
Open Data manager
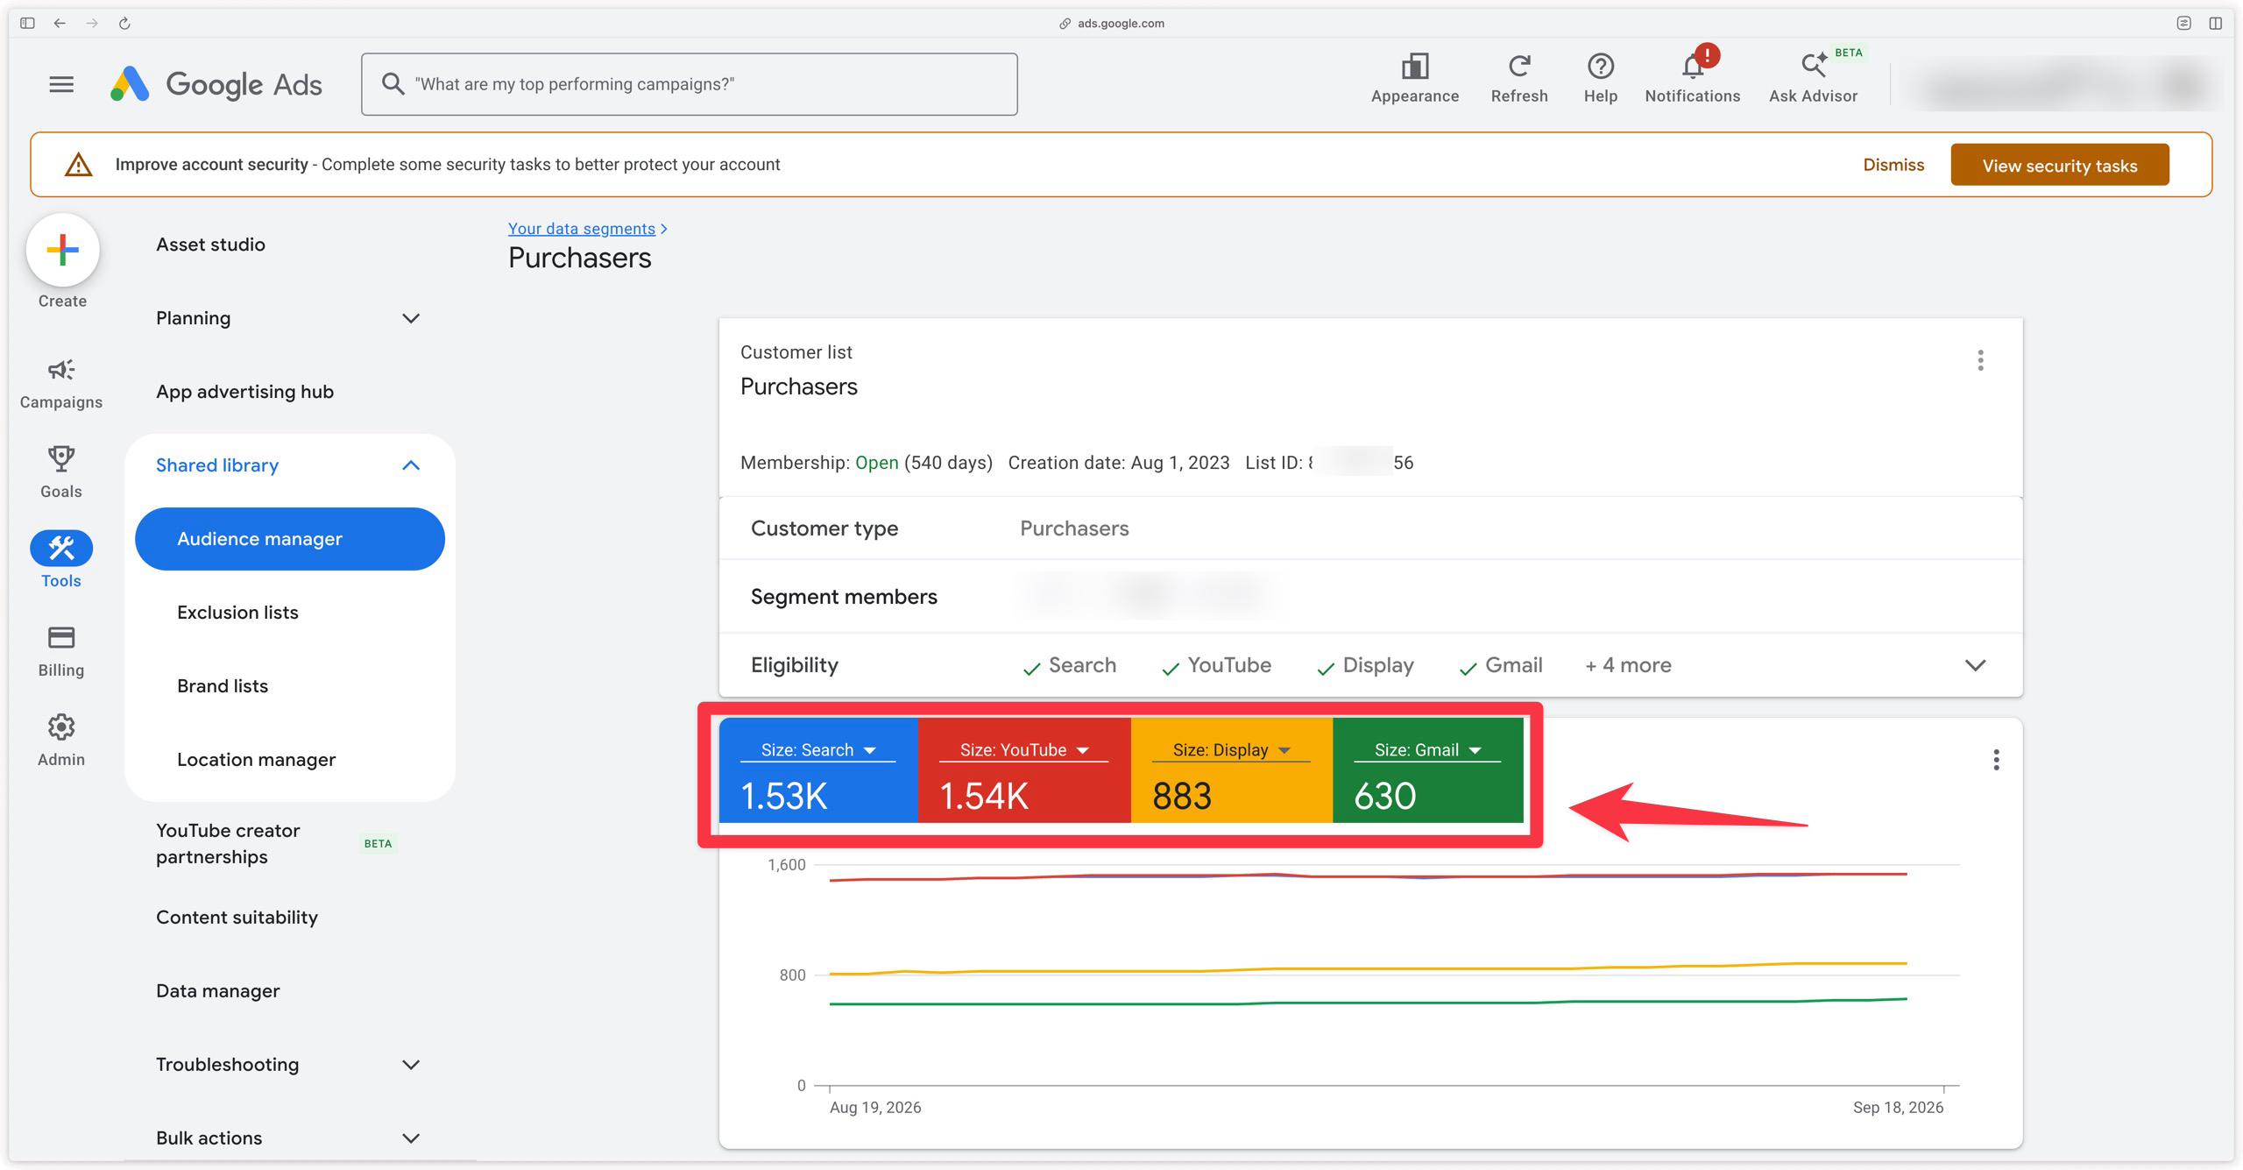coord(217,991)
